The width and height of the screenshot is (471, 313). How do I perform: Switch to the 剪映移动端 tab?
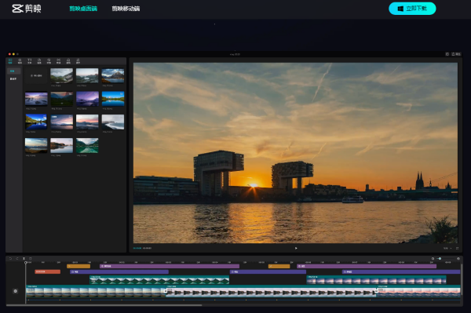coord(126,9)
